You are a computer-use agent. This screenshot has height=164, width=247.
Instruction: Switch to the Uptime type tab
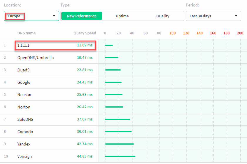coord(122,16)
